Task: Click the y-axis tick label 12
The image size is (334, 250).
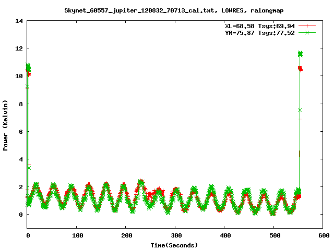Action: tap(19, 48)
